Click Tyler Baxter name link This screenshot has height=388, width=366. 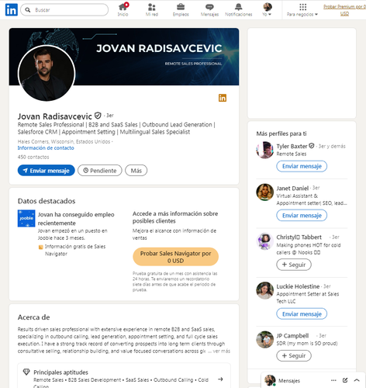pos(292,146)
